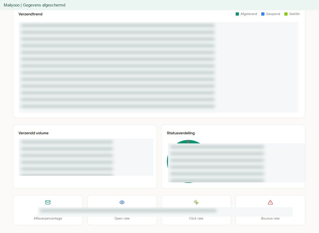Click the blue eye icon above Open rate
This screenshot has width=319, height=233.
pyautogui.click(x=122, y=202)
